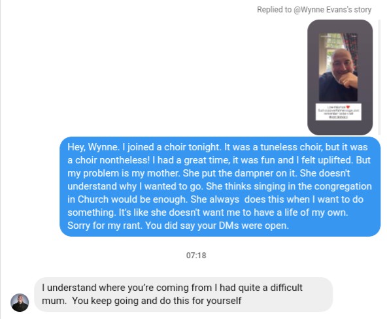Open the replied-to story thumbnail
This screenshot has height=319, width=387.
[340, 77]
